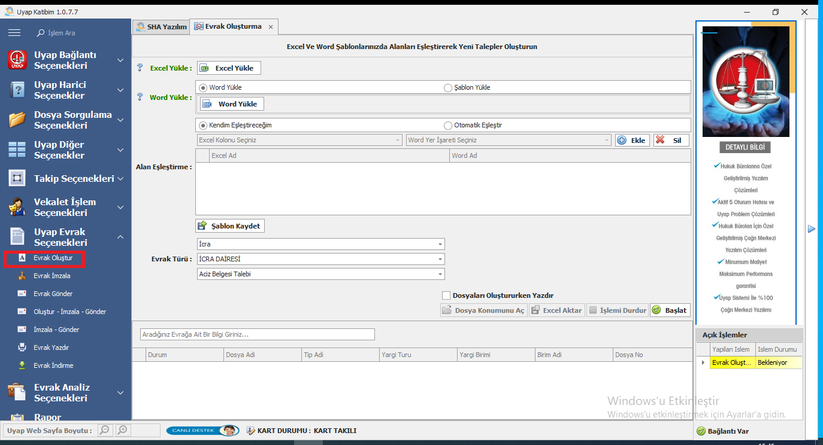Click the Evrak Gönder envelope icon

click(22, 294)
